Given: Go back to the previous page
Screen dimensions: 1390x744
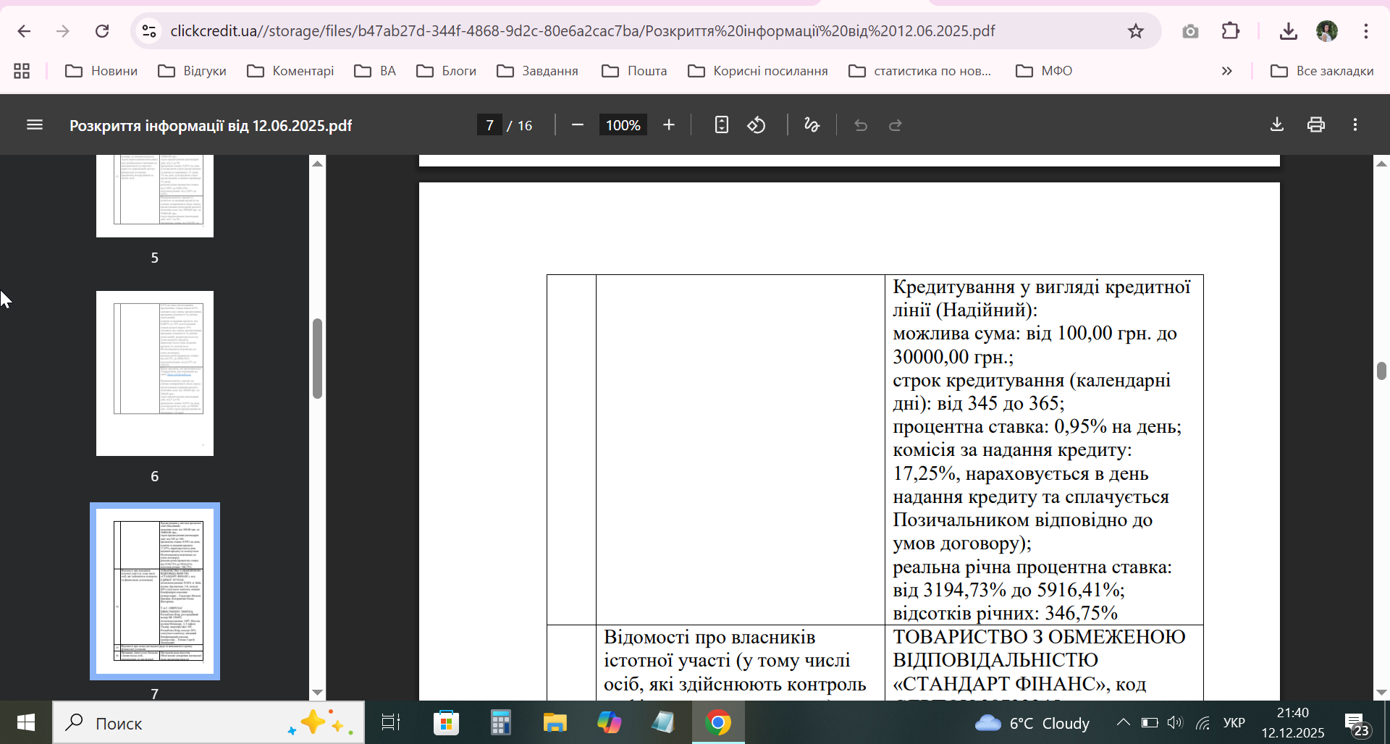Looking at the screenshot, I should (24, 31).
